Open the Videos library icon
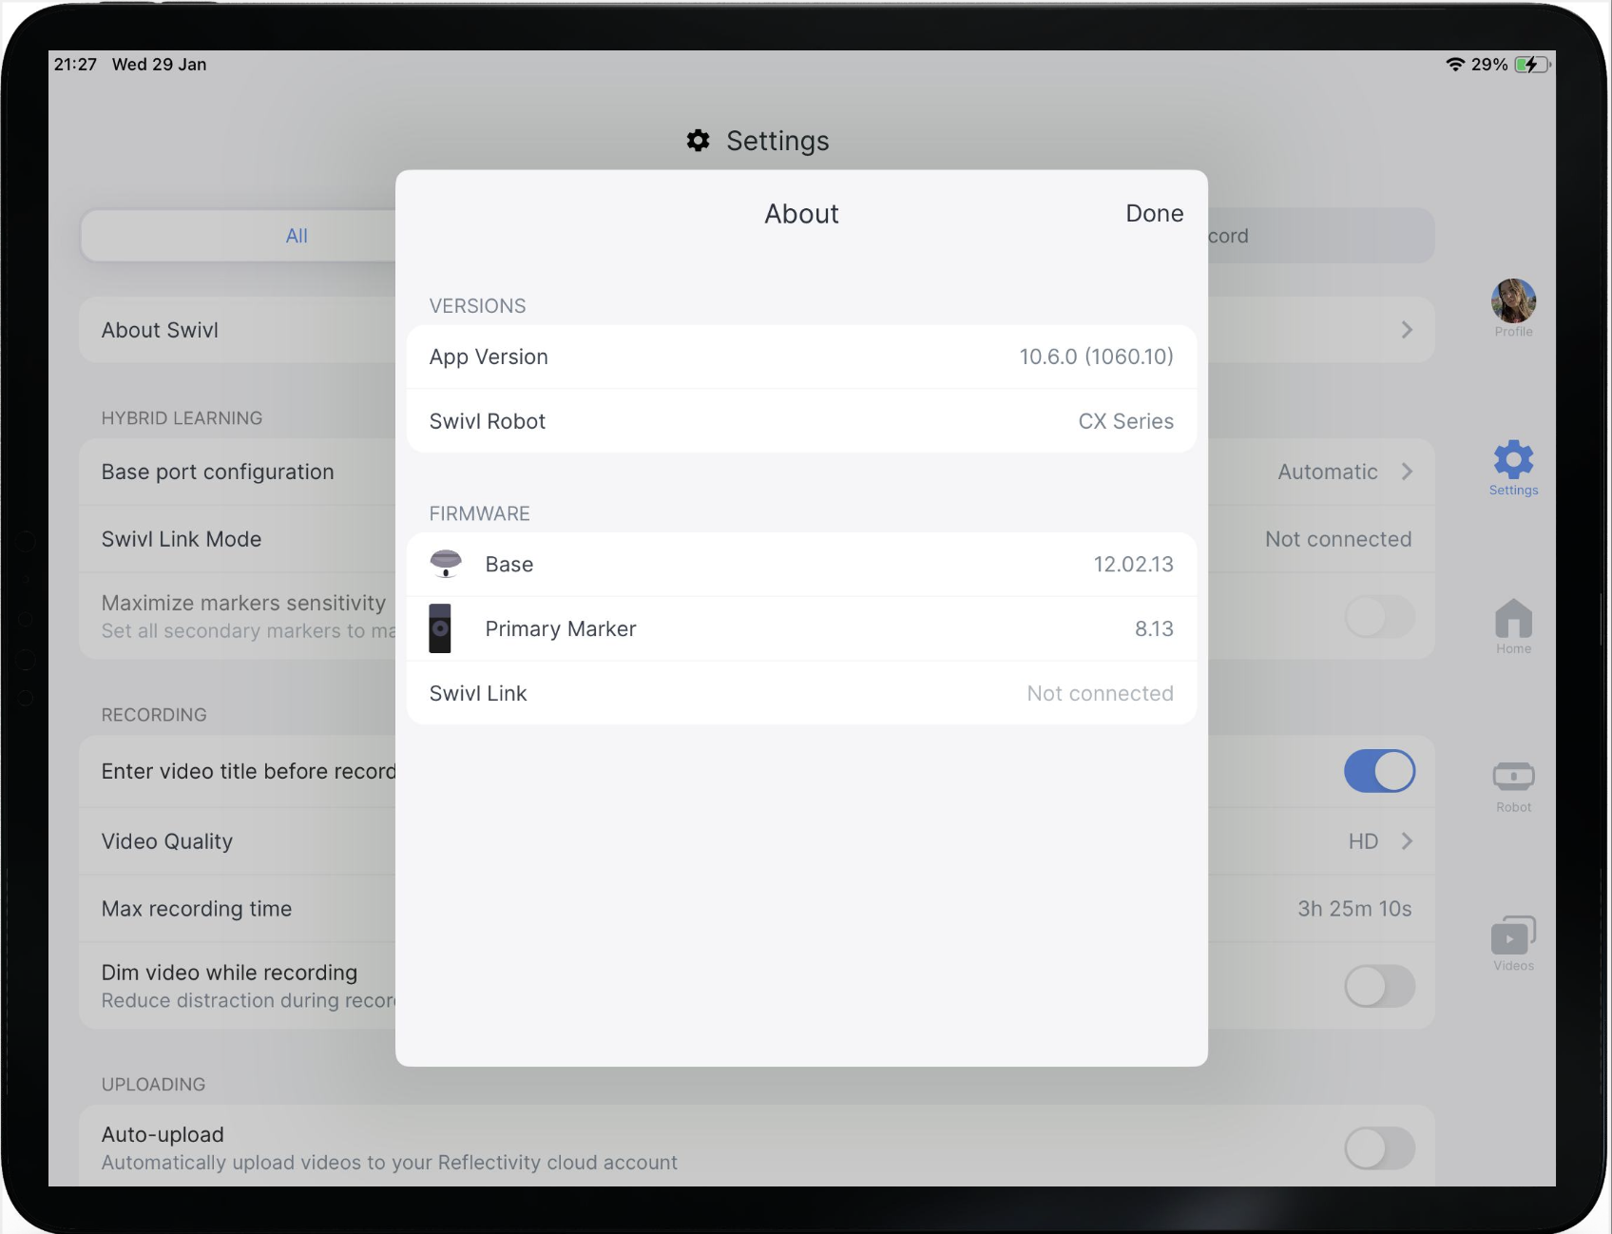This screenshot has height=1234, width=1612. pos(1513,936)
